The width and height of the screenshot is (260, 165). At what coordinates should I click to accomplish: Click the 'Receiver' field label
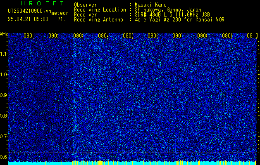tap(86, 15)
